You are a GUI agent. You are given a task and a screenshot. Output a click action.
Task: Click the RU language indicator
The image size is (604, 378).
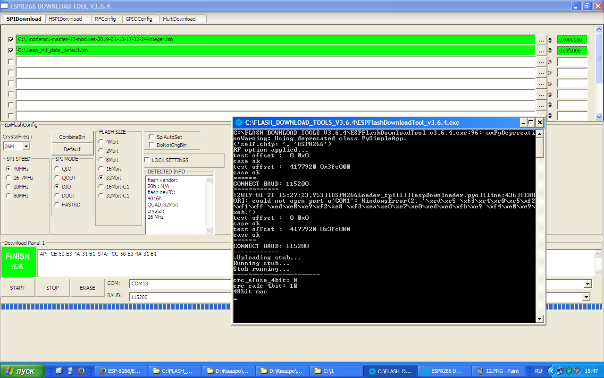(x=538, y=371)
